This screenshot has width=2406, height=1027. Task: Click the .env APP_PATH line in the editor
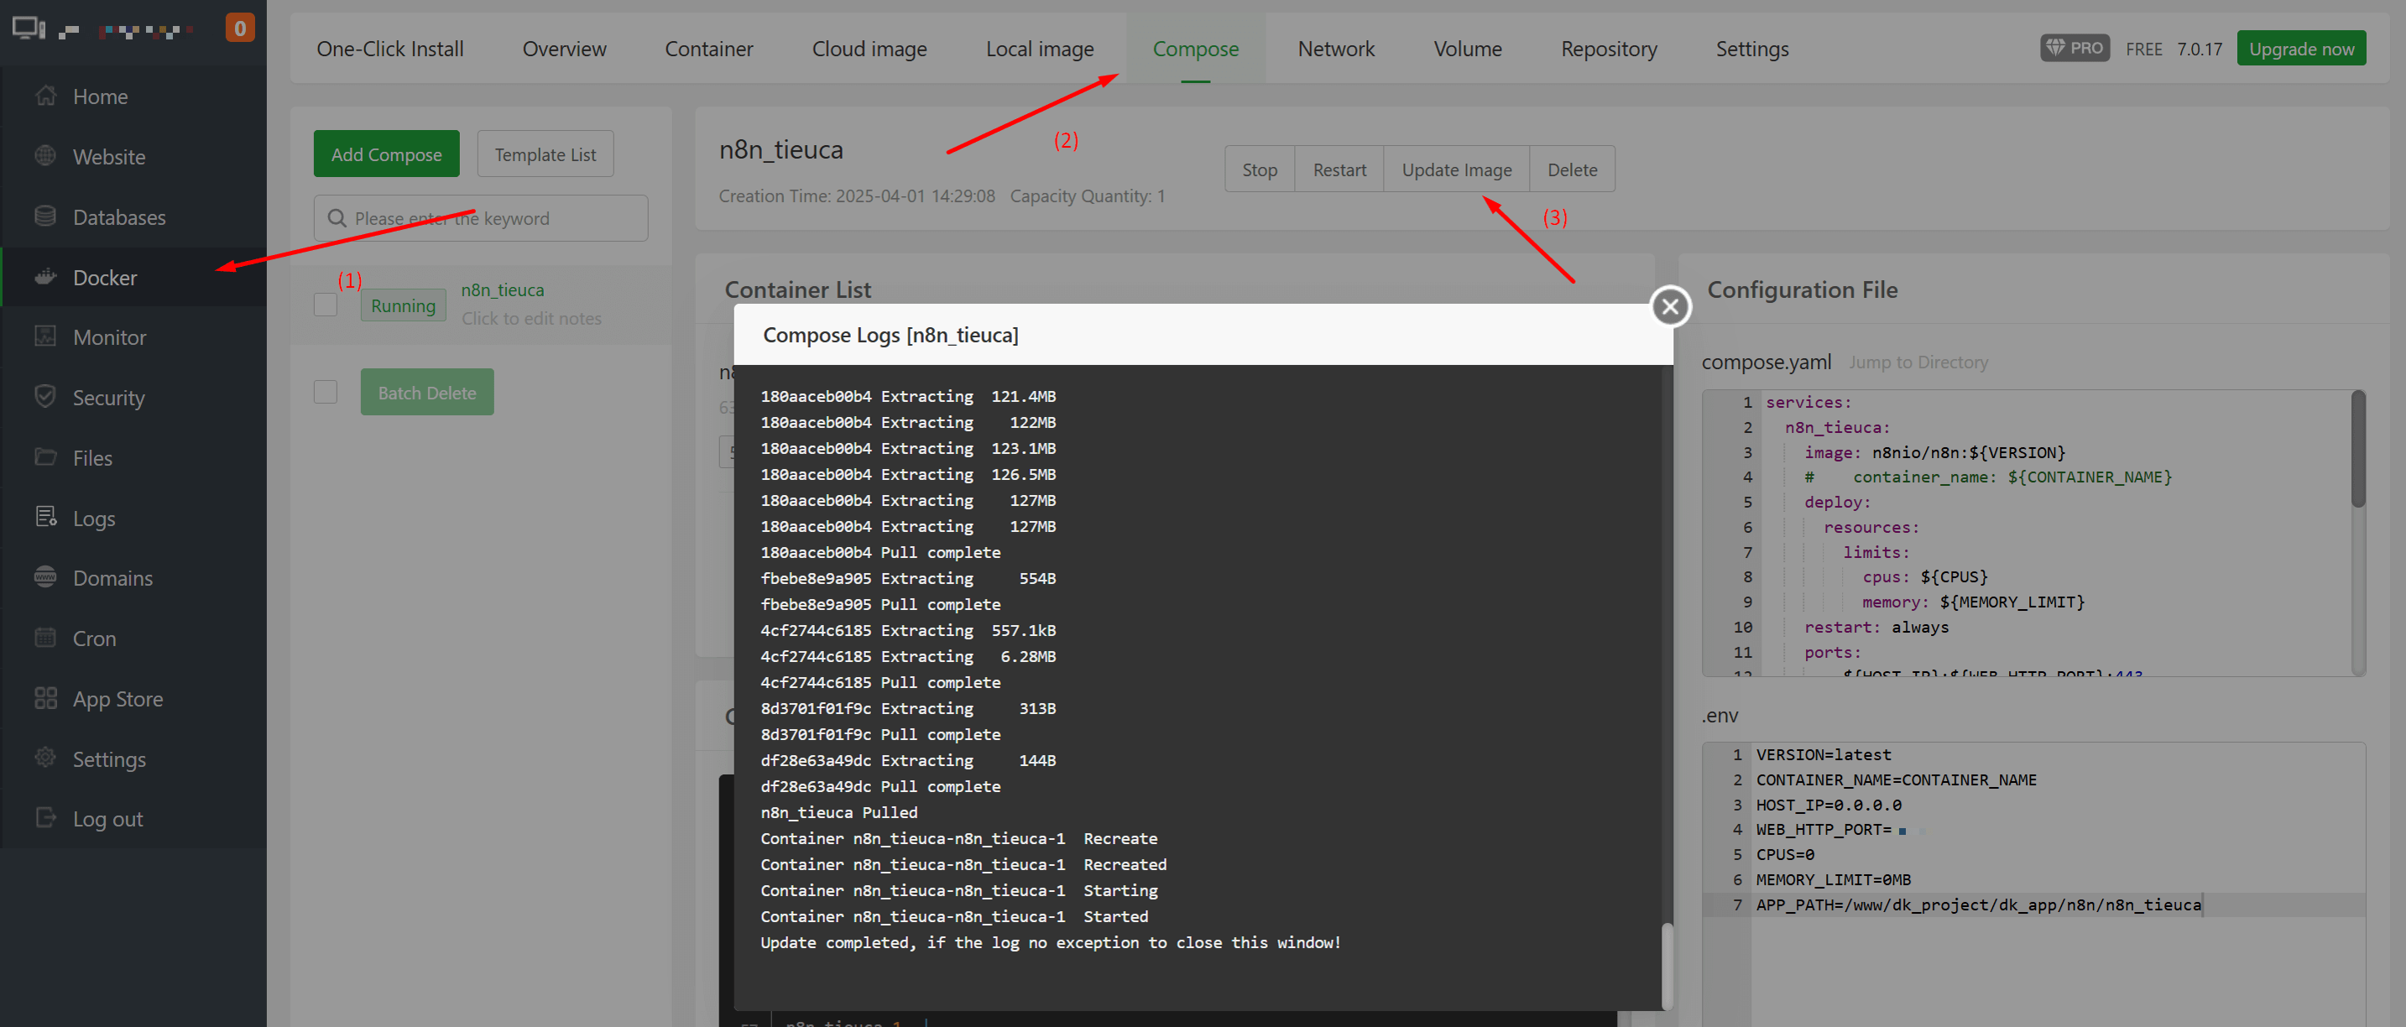(1978, 904)
